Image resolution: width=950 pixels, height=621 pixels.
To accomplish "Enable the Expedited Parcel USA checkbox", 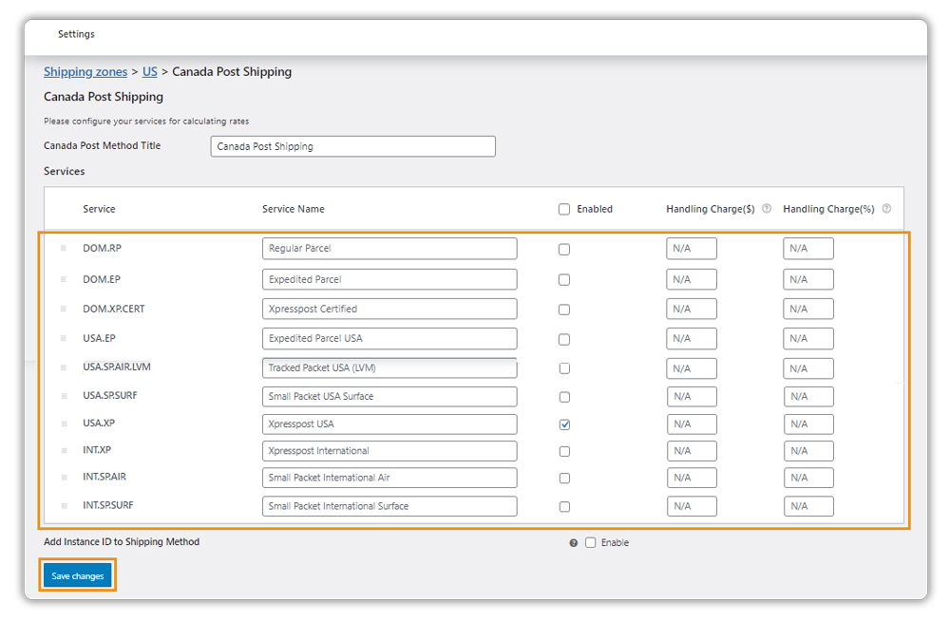I will [x=564, y=339].
